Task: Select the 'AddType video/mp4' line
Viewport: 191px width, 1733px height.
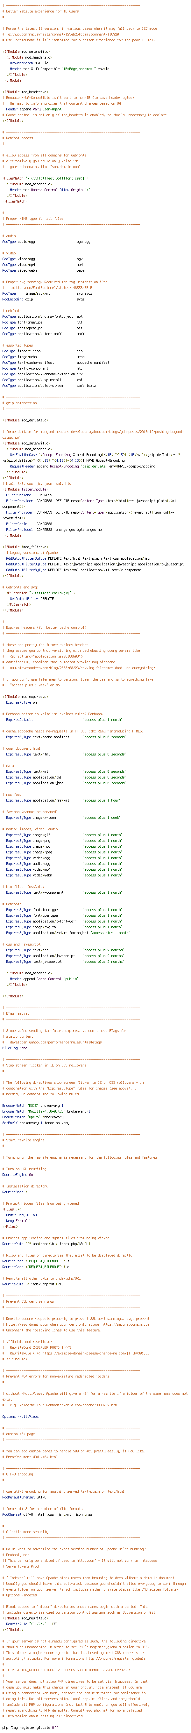Action: click(42, 264)
